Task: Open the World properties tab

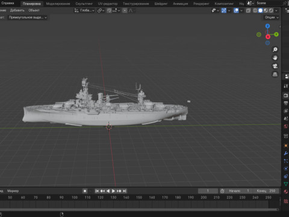Action: point(286,126)
